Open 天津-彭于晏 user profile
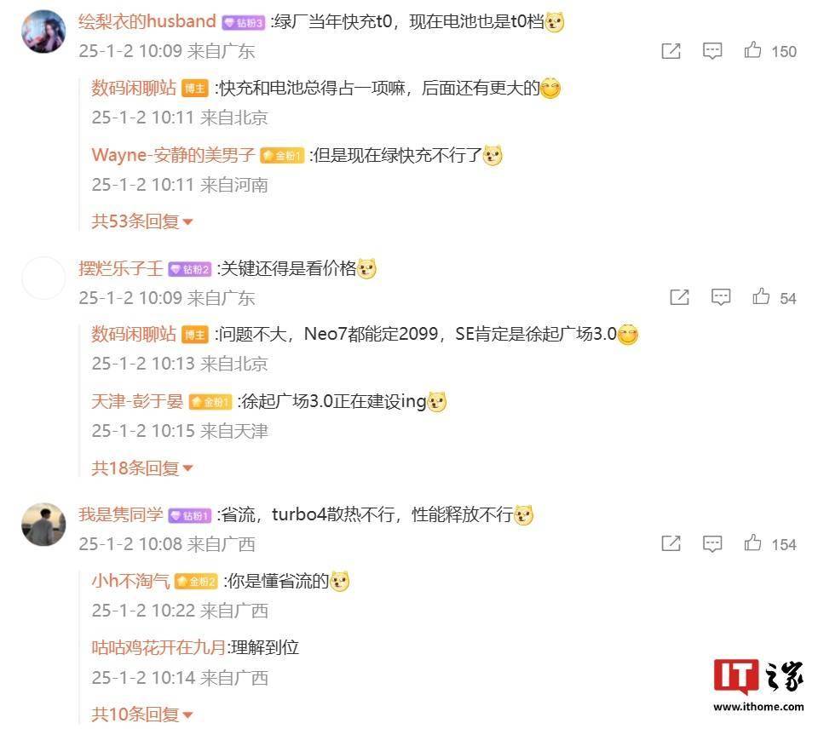Screen dimensions: 818x729 pyautogui.click(x=137, y=401)
